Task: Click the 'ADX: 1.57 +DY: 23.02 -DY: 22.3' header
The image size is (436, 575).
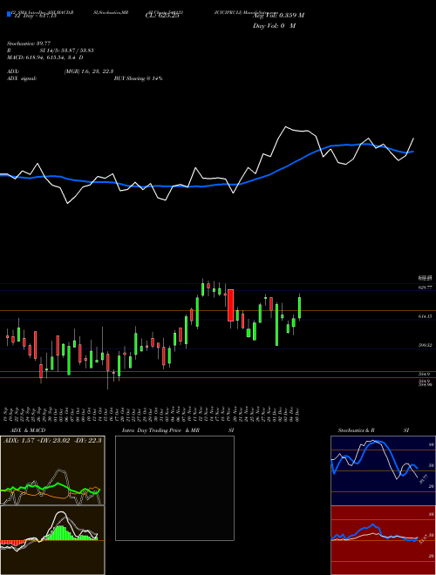Action: click(x=52, y=440)
